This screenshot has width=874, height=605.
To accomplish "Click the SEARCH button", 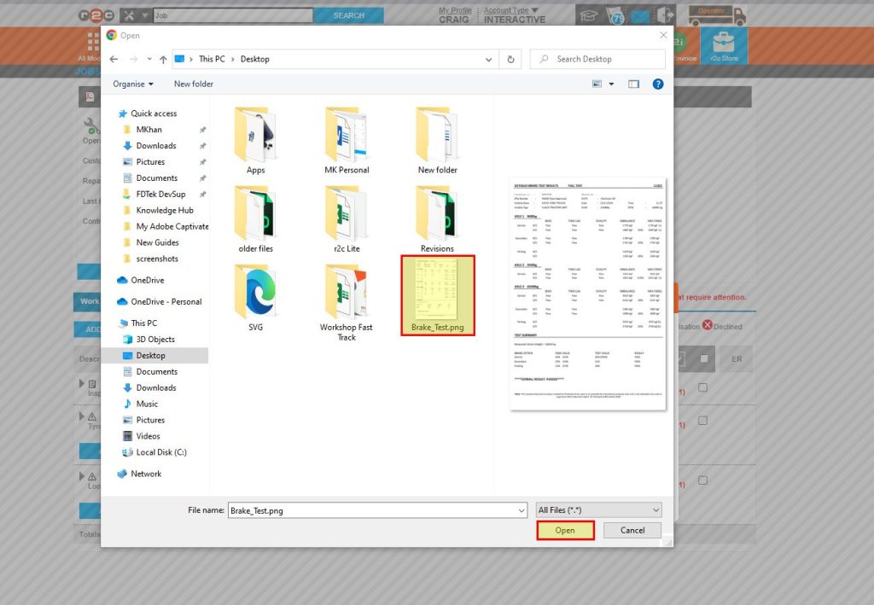I will (348, 15).
